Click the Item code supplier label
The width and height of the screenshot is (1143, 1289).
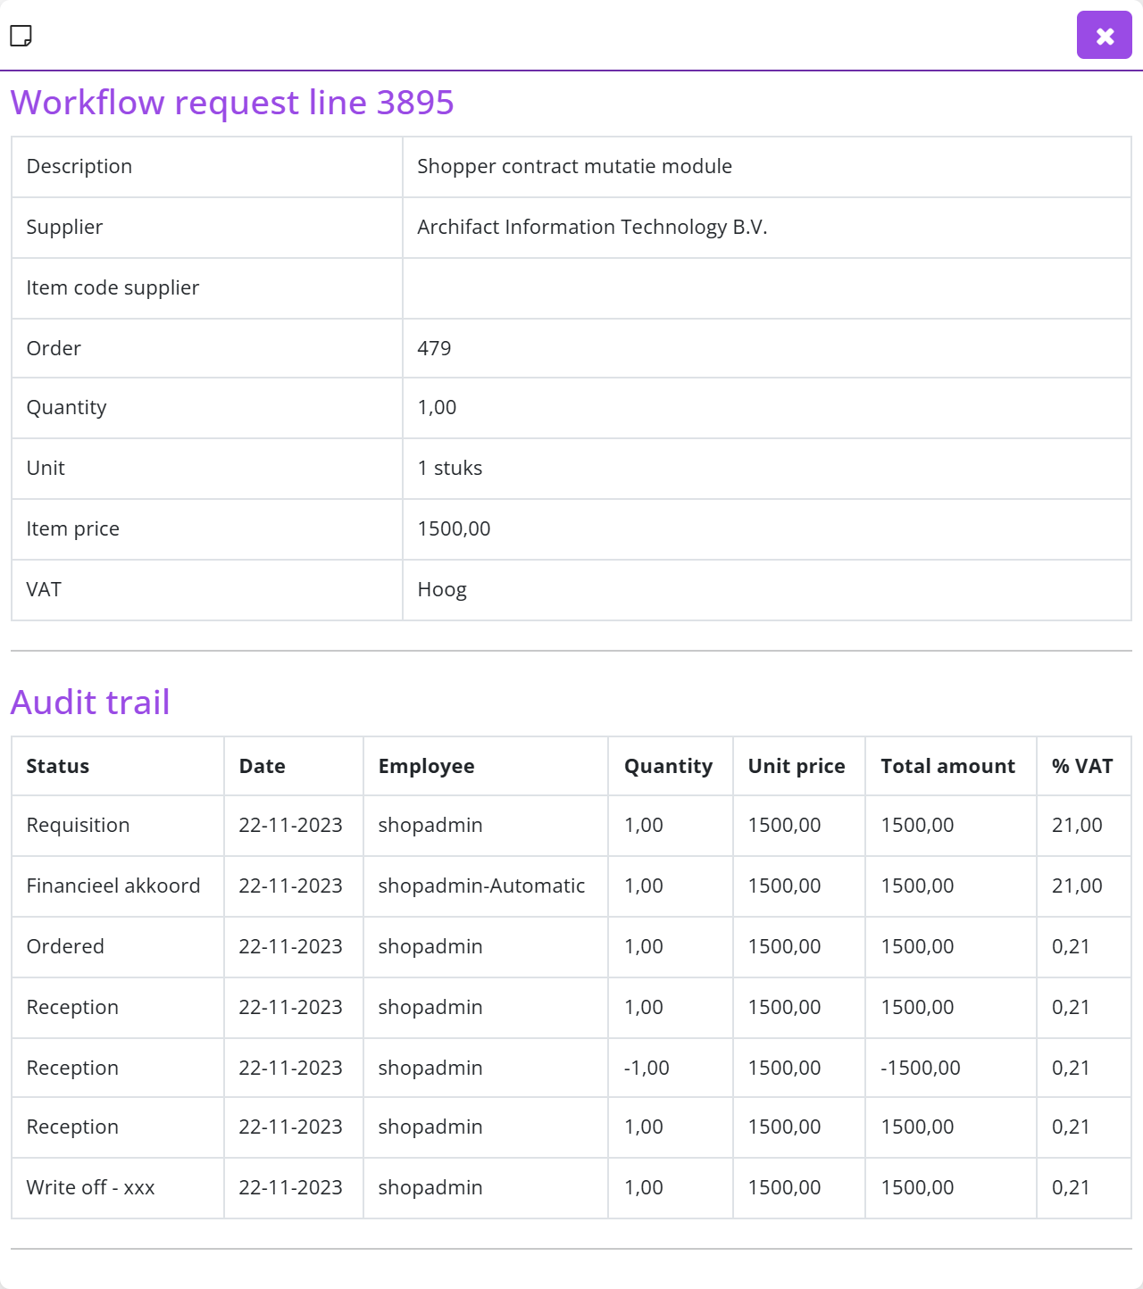click(113, 287)
